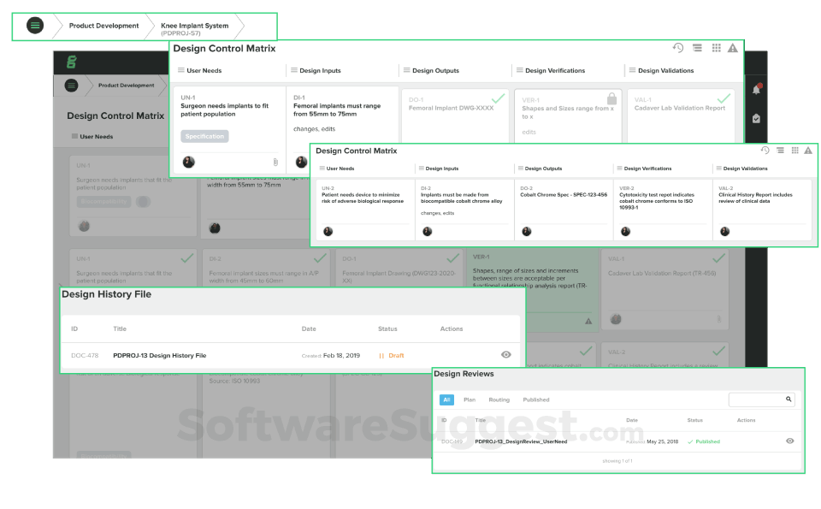Screen dimensions: 821x509
Task: Click search magnifier icon in Design Reviews
Action: point(789,399)
